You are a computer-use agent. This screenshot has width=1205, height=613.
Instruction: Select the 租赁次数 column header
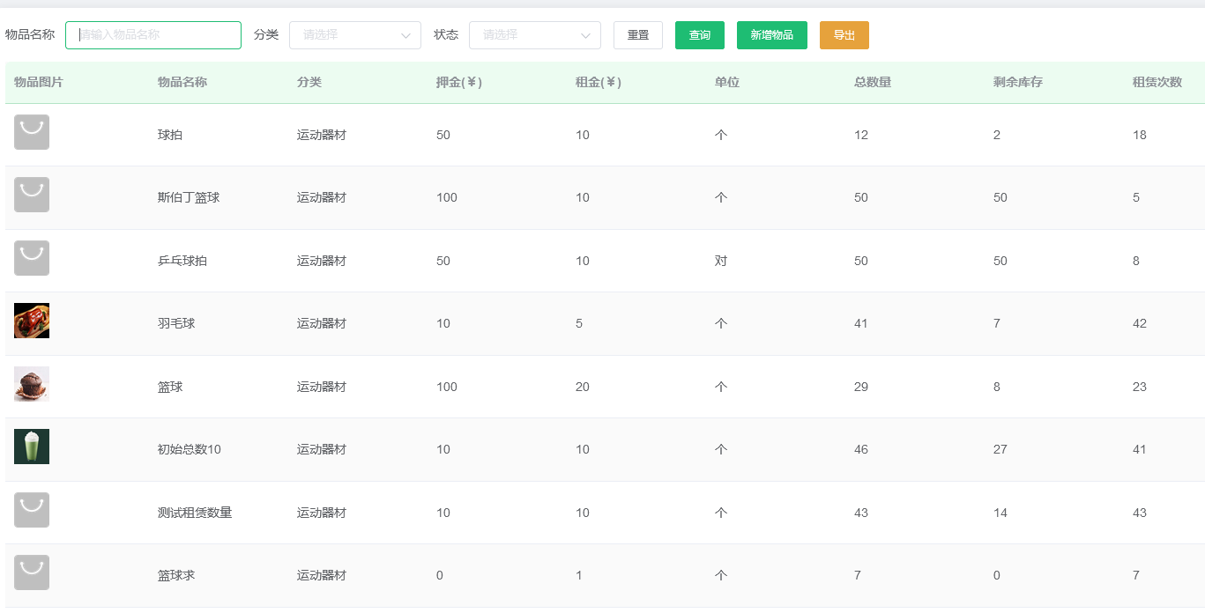[1157, 82]
